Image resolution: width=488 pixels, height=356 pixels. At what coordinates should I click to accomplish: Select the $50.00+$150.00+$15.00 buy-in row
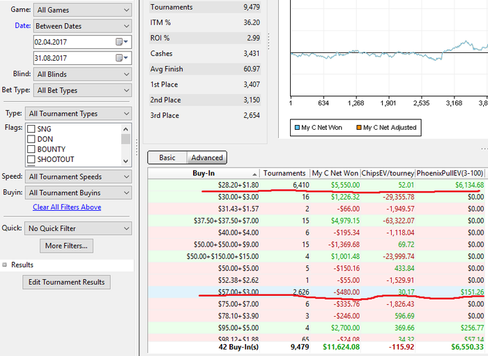[x=317, y=256]
